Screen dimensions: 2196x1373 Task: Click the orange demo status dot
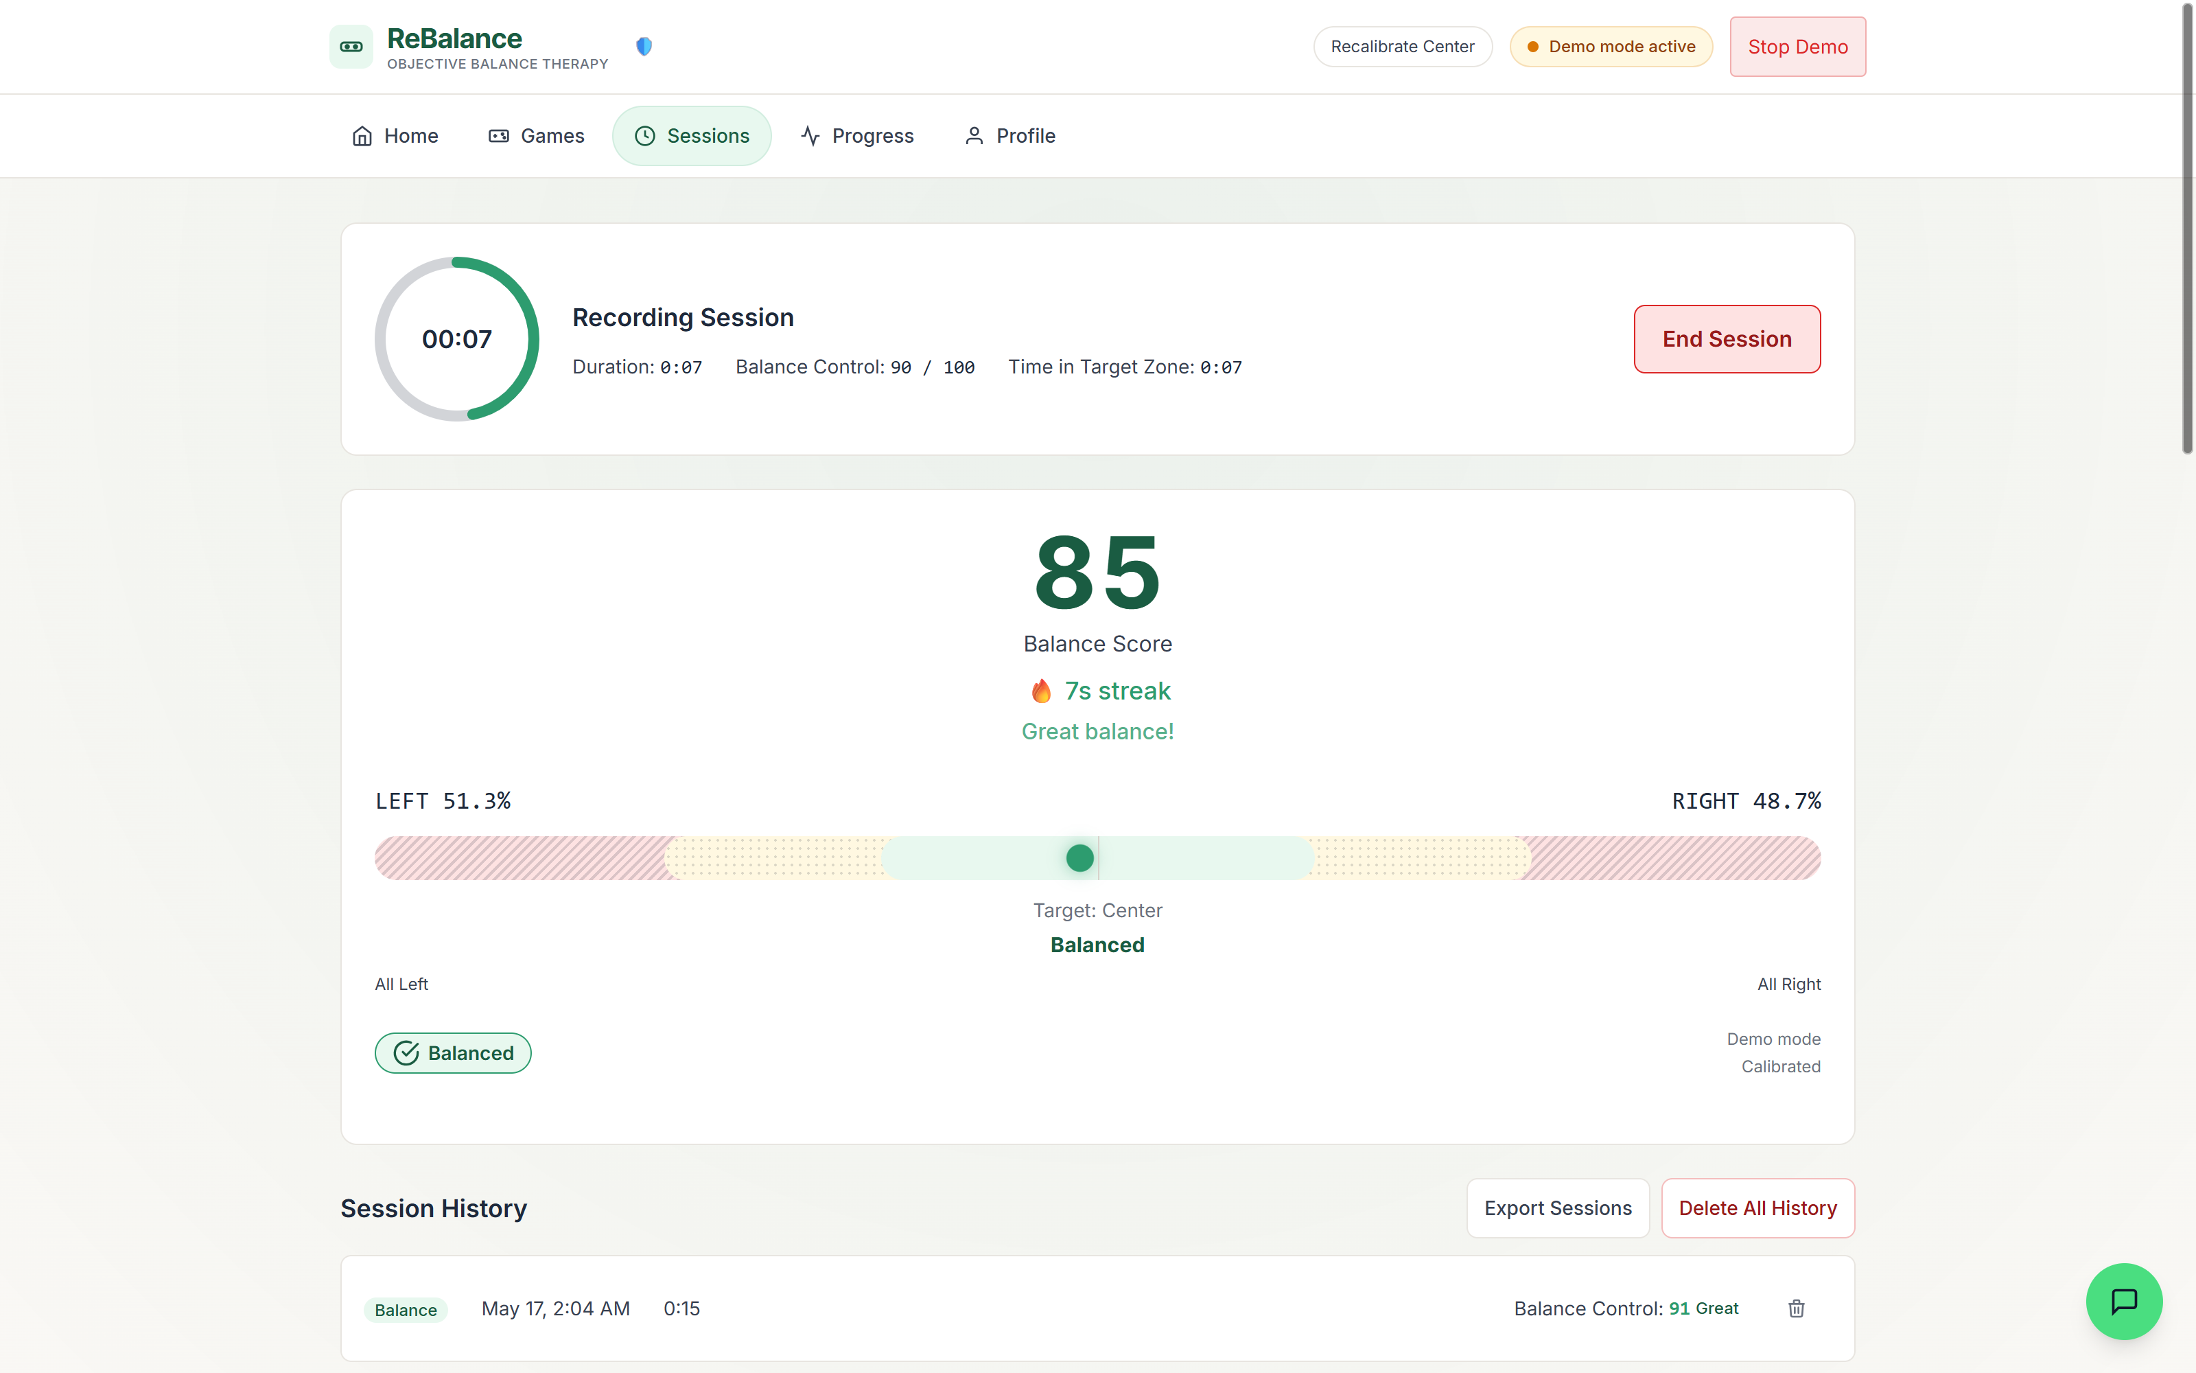point(1532,46)
